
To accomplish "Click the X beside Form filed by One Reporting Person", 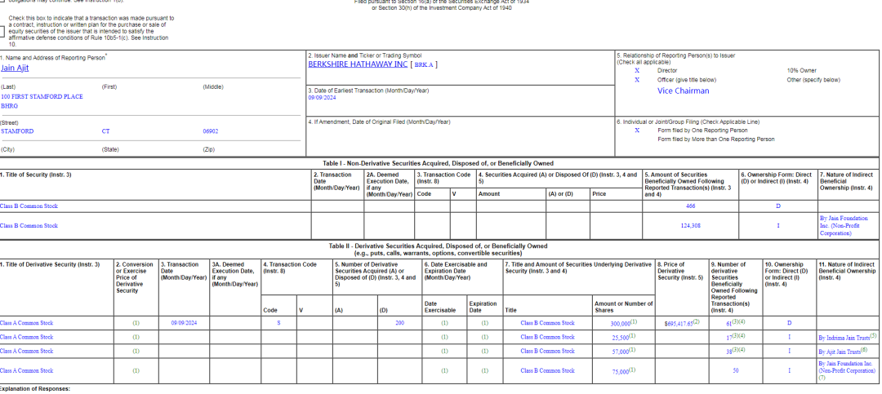I will (x=637, y=131).
